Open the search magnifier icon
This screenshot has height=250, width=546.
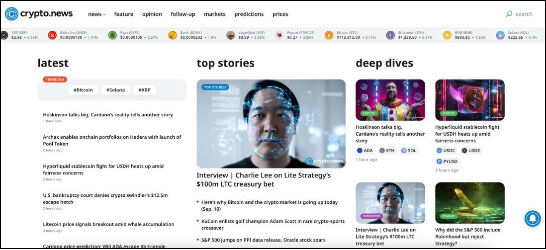[x=509, y=14]
